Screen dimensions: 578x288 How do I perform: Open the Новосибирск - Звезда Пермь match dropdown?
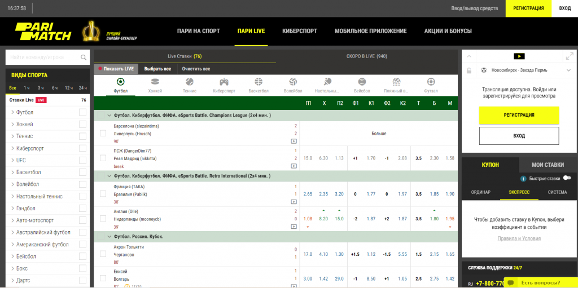(x=569, y=70)
